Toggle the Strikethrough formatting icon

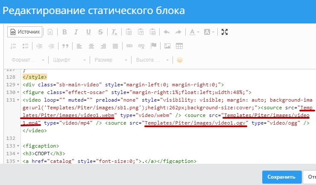100,32
